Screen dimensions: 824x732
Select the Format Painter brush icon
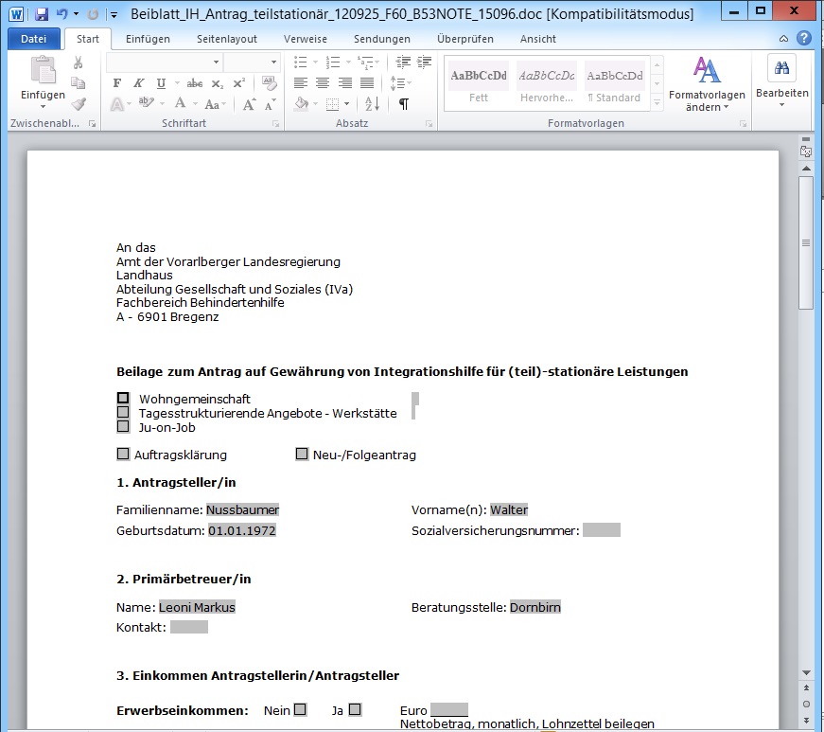coord(79,103)
